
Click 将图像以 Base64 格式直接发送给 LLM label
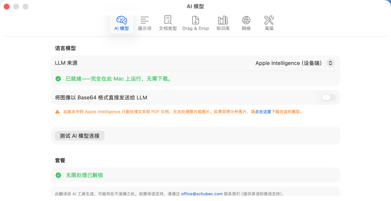click(x=101, y=97)
